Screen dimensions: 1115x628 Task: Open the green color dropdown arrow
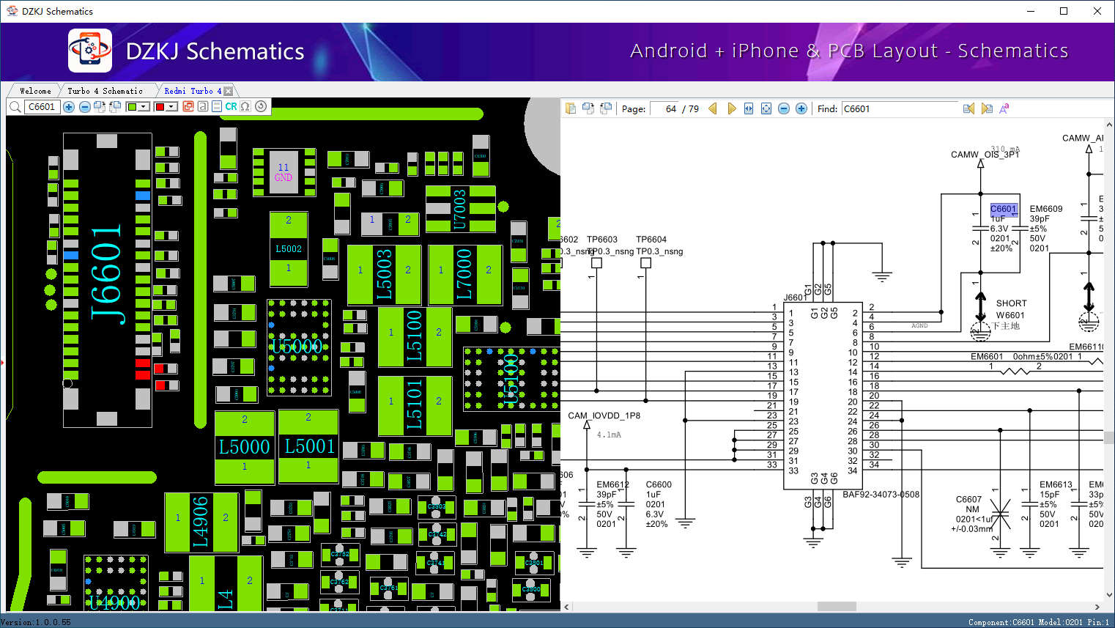pos(144,107)
